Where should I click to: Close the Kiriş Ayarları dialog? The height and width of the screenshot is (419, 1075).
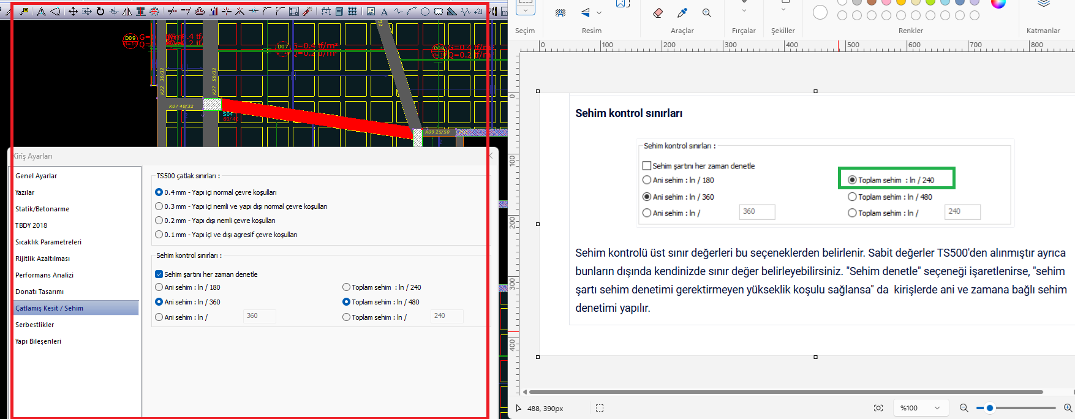click(491, 156)
